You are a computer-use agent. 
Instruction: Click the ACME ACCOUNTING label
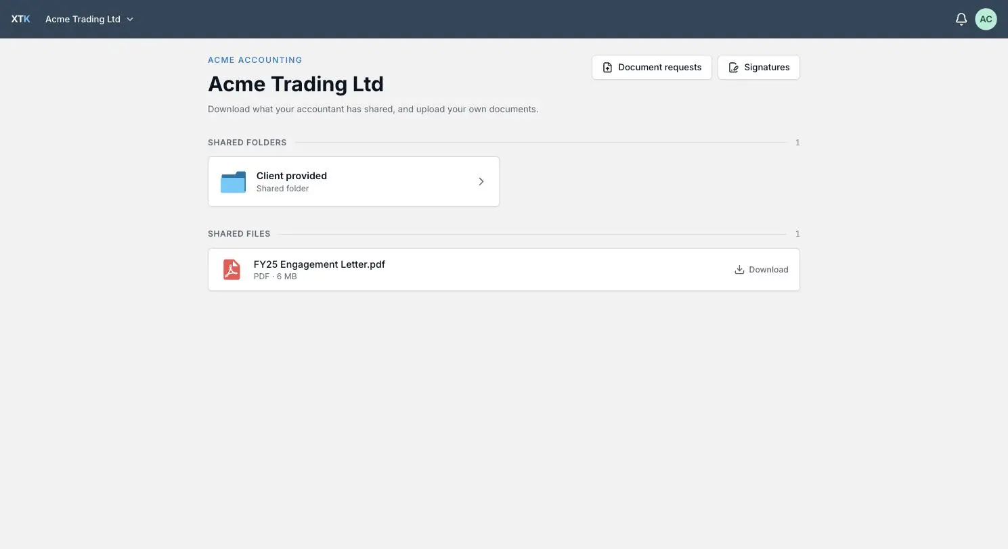[x=255, y=60]
